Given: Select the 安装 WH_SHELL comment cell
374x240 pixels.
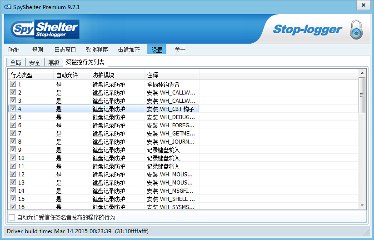Looking at the screenshot, I should 171,199.
